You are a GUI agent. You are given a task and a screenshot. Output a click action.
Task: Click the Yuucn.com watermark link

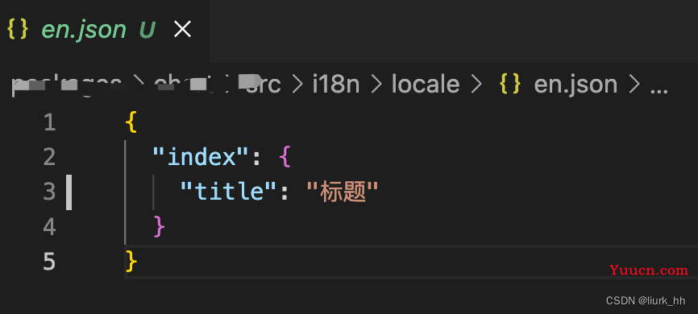(x=649, y=270)
